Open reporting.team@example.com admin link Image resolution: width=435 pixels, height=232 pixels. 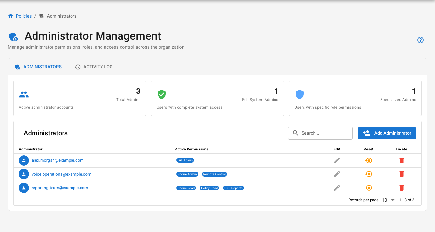[x=60, y=188]
